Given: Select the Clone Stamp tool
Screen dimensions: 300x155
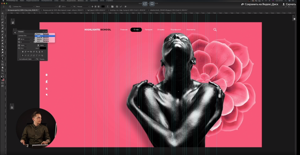Looking at the screenshot, I should click(2, 37).
